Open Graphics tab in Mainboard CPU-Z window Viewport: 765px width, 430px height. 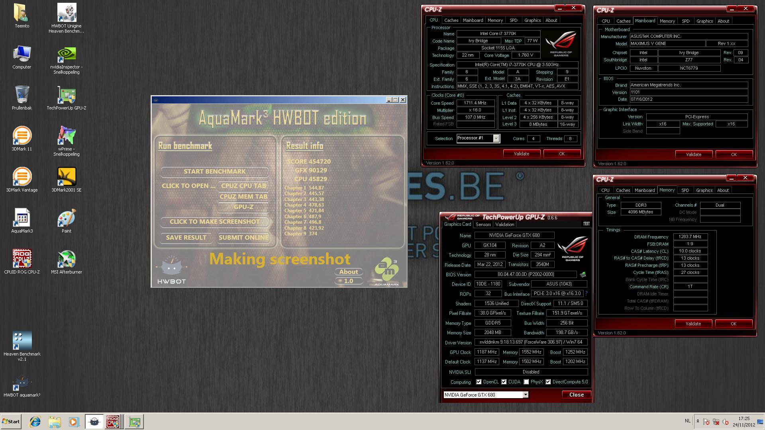click(704, 21)
